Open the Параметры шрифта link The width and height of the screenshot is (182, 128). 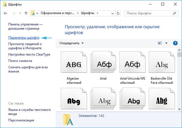pyautogui.click(x=24, y=38)
